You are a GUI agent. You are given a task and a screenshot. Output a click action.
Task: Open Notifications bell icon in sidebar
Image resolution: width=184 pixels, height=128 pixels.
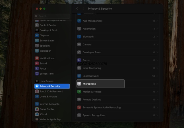point(37,58)
